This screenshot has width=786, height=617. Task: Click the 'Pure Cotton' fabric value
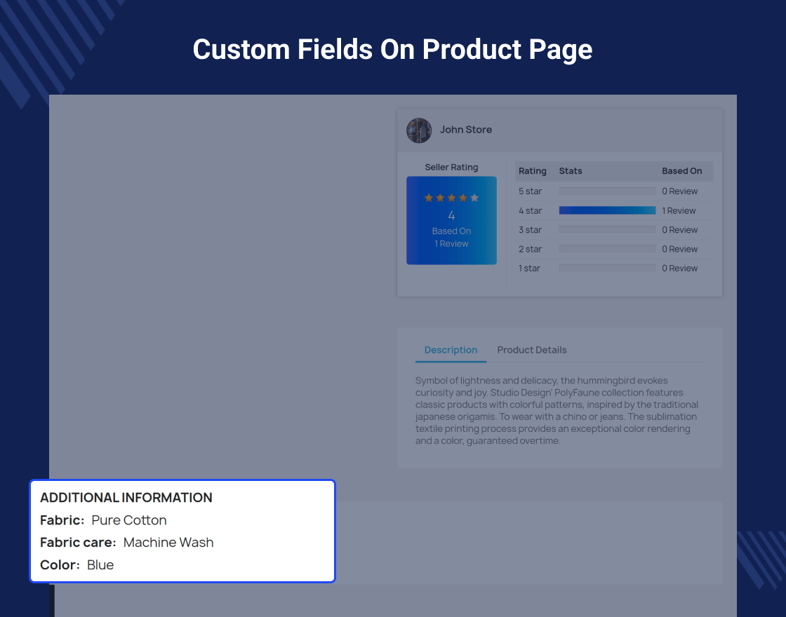(x=129, y=520)
